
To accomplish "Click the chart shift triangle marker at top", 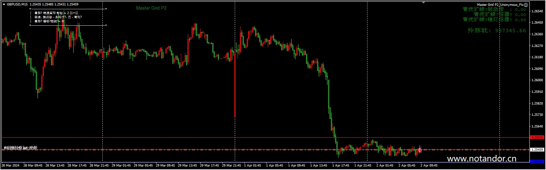I will coord(424,2).
